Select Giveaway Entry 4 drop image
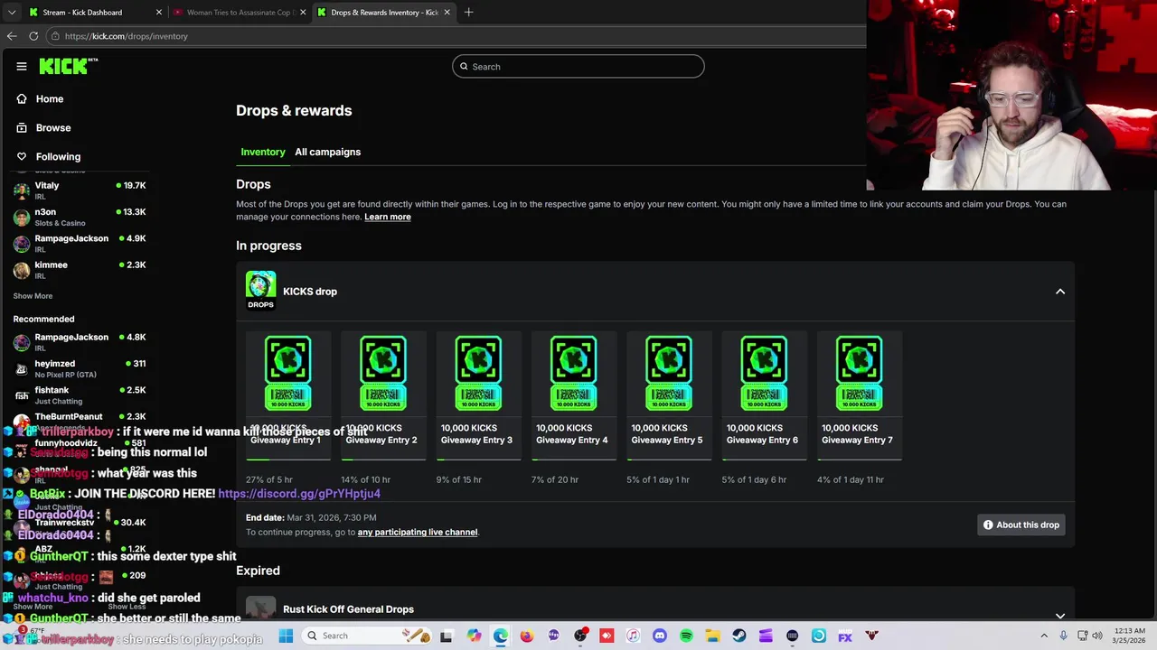 point(573,373)
